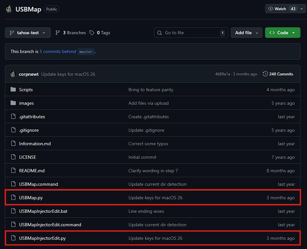Image resolution: width=307 pixels, height=249 pixels.
Task: Open commit message Correct some typos
Action: point(148,144)
